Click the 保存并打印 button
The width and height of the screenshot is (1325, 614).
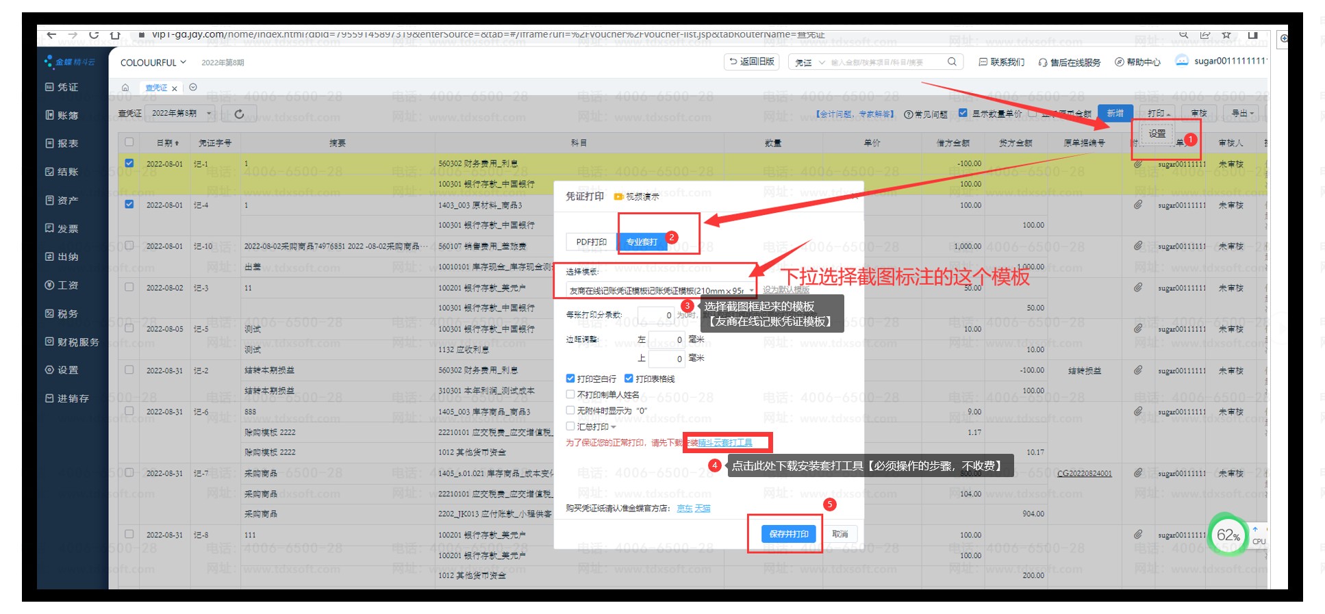[788, 534]
